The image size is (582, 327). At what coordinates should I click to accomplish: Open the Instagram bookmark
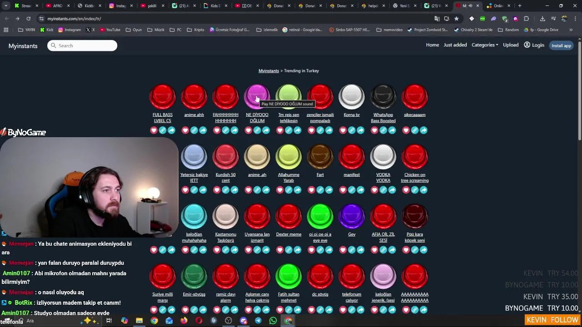click(70, 30)
